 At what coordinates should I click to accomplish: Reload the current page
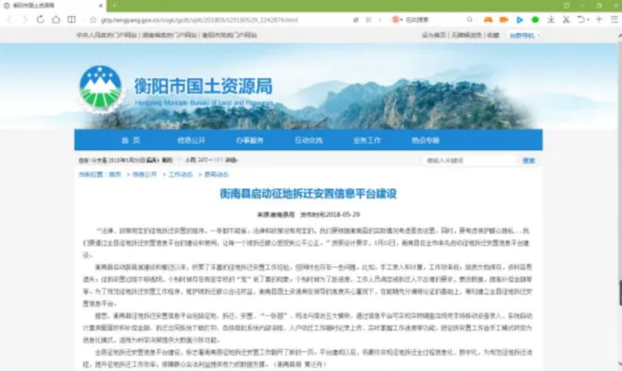(x=41, y=20)
